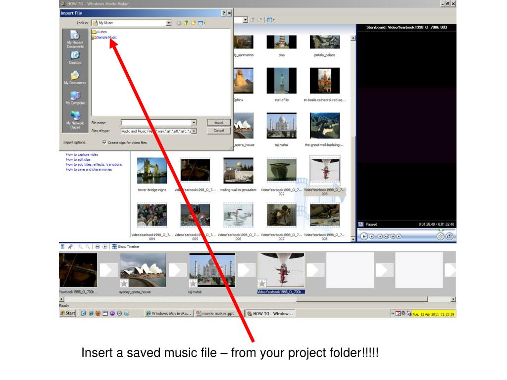Click the video effect star on sydney_opera_house clip
The image size is (507, 380).
[124, 284]
